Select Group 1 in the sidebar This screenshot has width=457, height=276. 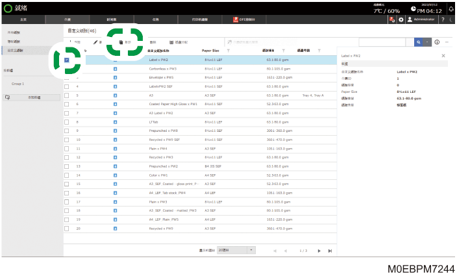18,84
